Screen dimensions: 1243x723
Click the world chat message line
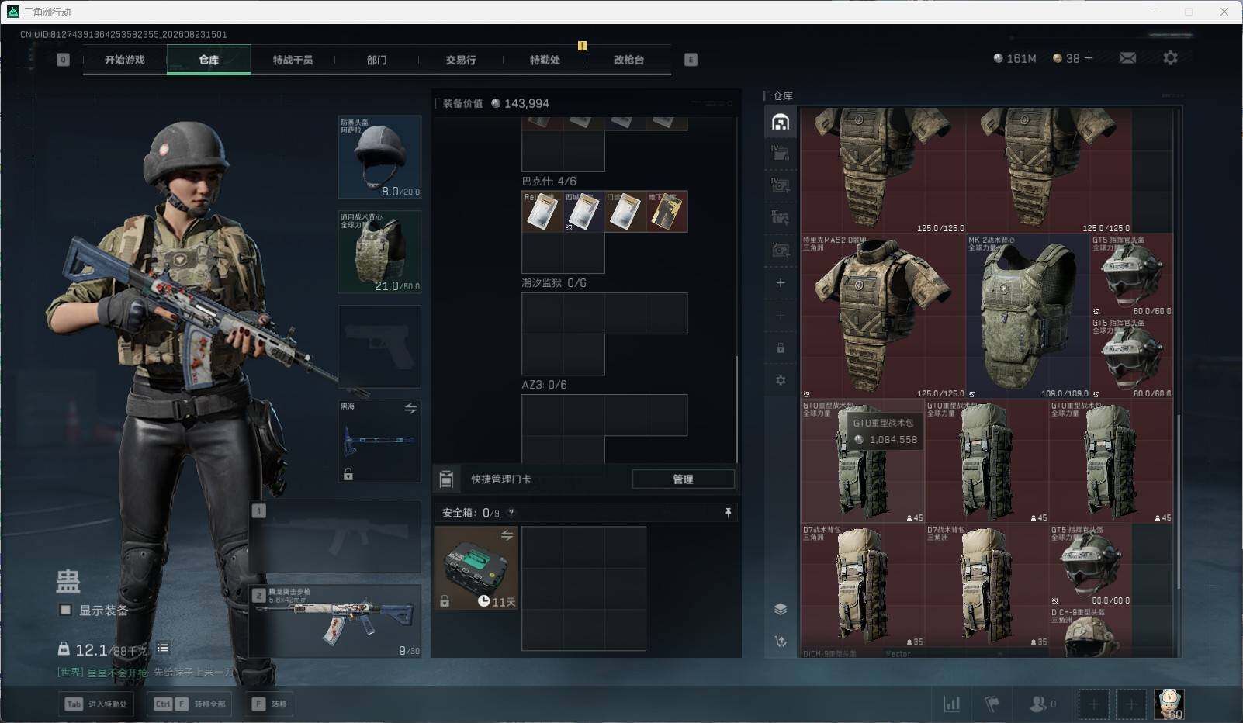coord(146,672)
